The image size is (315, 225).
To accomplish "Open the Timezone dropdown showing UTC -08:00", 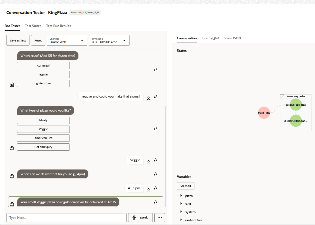I will point(109,40).
